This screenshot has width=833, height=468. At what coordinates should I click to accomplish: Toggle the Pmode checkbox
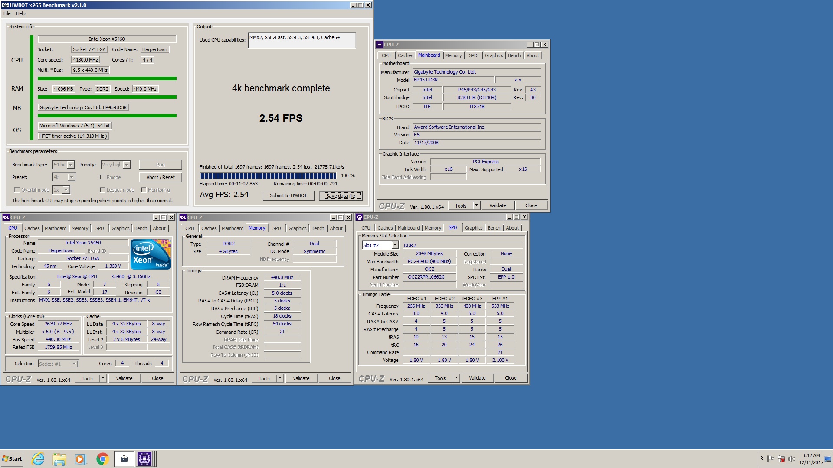point(102,177)
